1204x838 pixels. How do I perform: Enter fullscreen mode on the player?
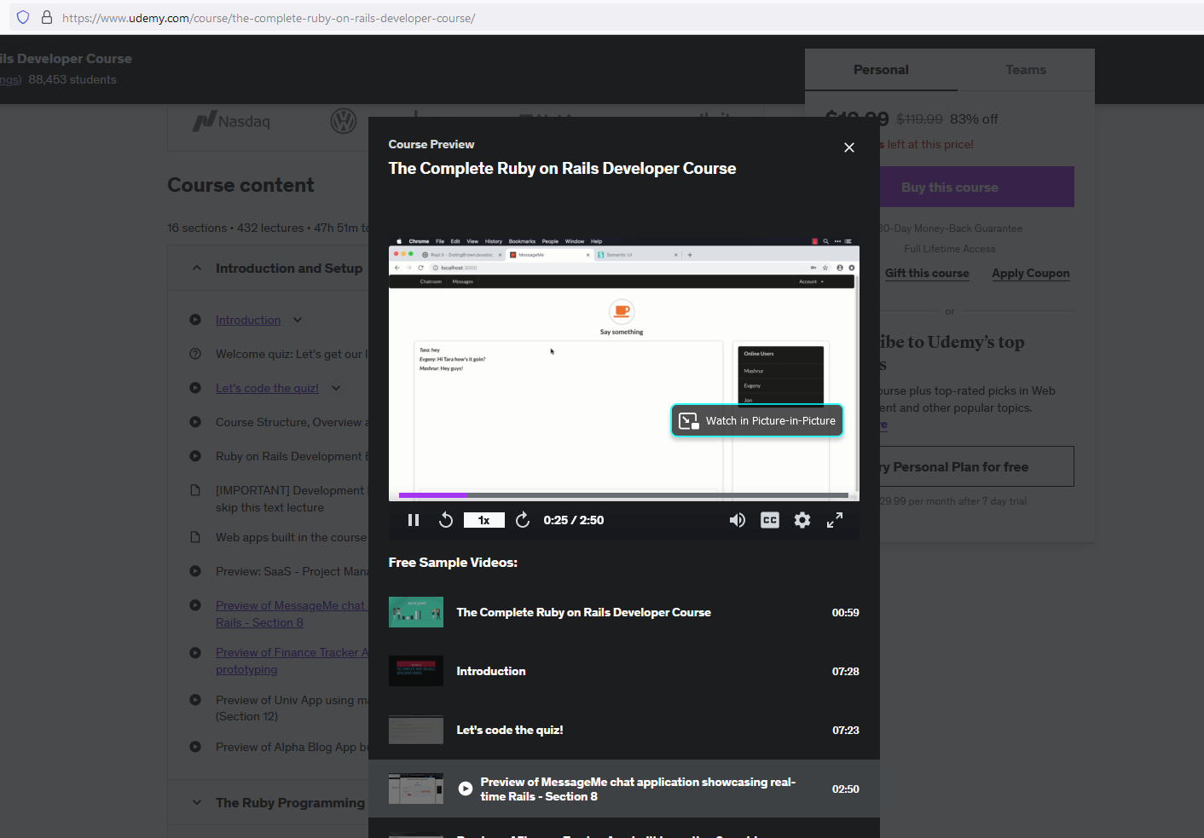pos(834,519)
